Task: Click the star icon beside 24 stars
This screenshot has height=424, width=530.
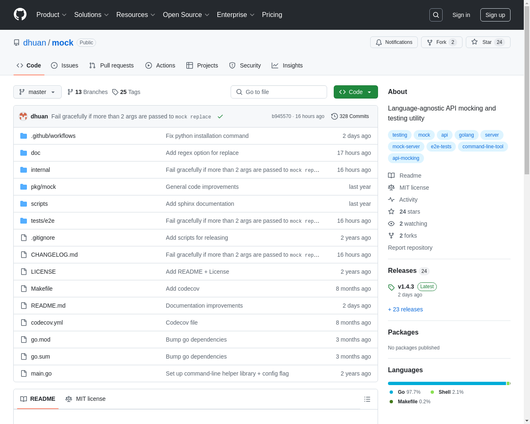Action: [391, 212]
